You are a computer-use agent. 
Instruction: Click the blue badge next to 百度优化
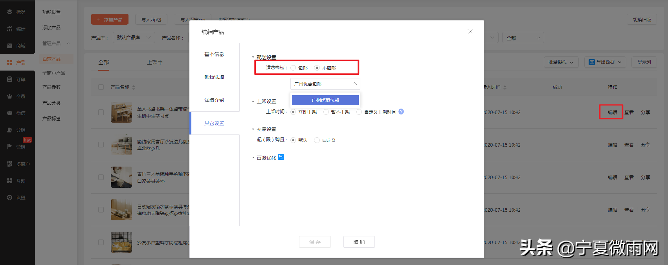(x=281, y=157)
